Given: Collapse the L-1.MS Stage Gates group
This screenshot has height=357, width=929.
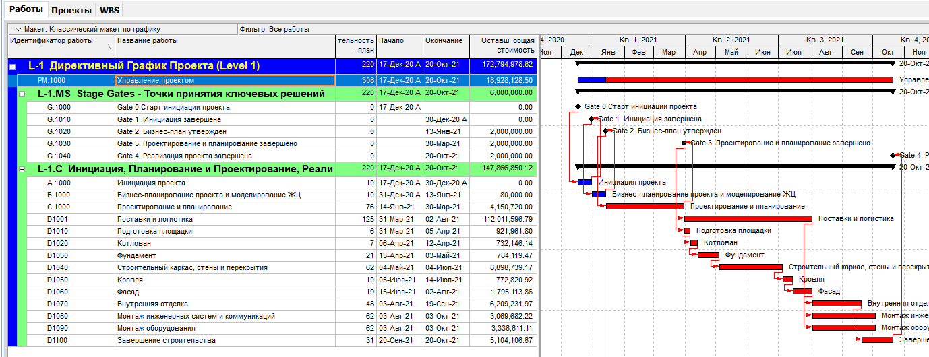Looking at the screenshot, I should [21, 94].
